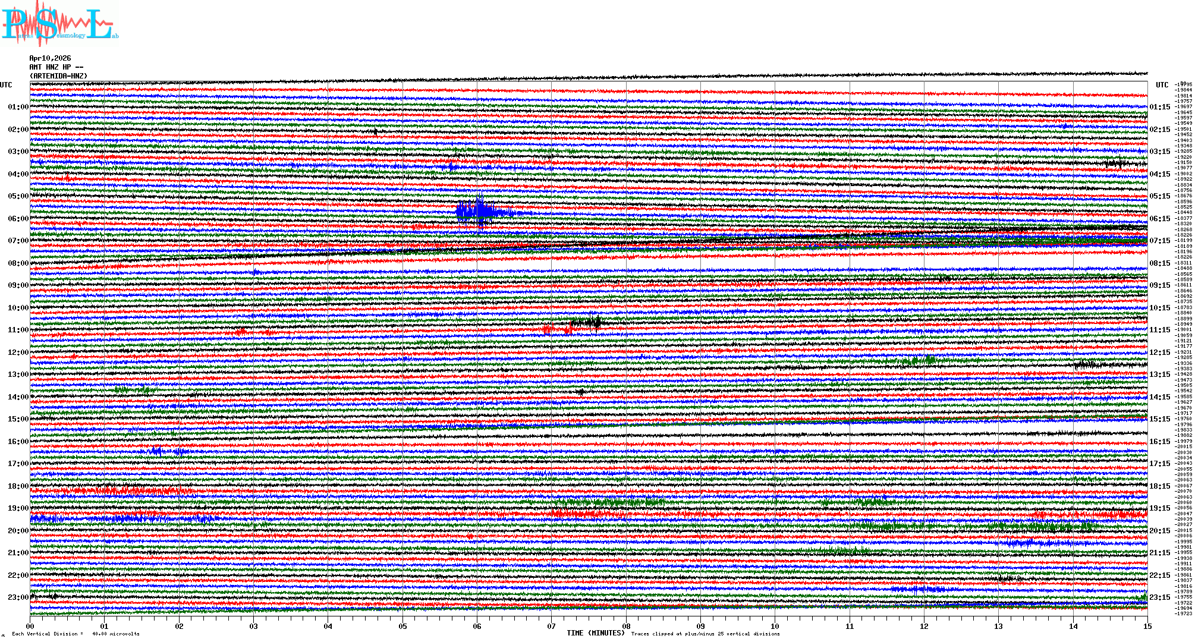
Task: Select the 07:15 label on right axis
Action: click(x=1159, y=241)
